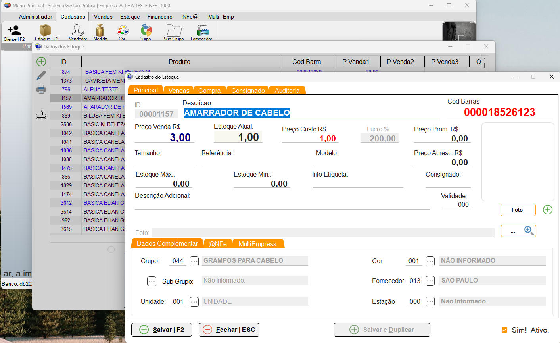Click the pencil edit icon in stock list
The width and height of the screenshot is (560, 343).
coord(41,75)
